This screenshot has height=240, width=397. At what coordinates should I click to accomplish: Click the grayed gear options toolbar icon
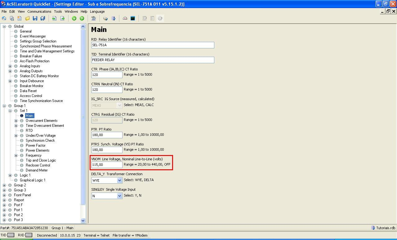(x=160, y=18)
